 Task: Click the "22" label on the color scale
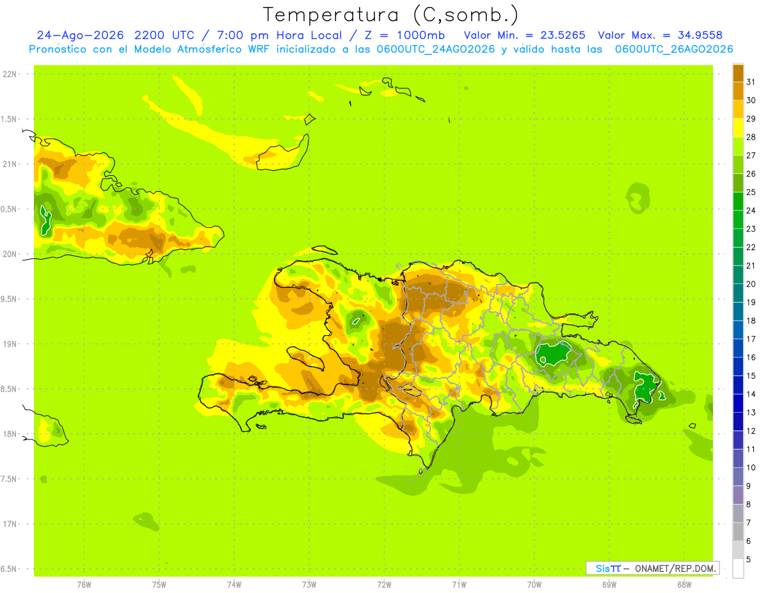[751, 247]
